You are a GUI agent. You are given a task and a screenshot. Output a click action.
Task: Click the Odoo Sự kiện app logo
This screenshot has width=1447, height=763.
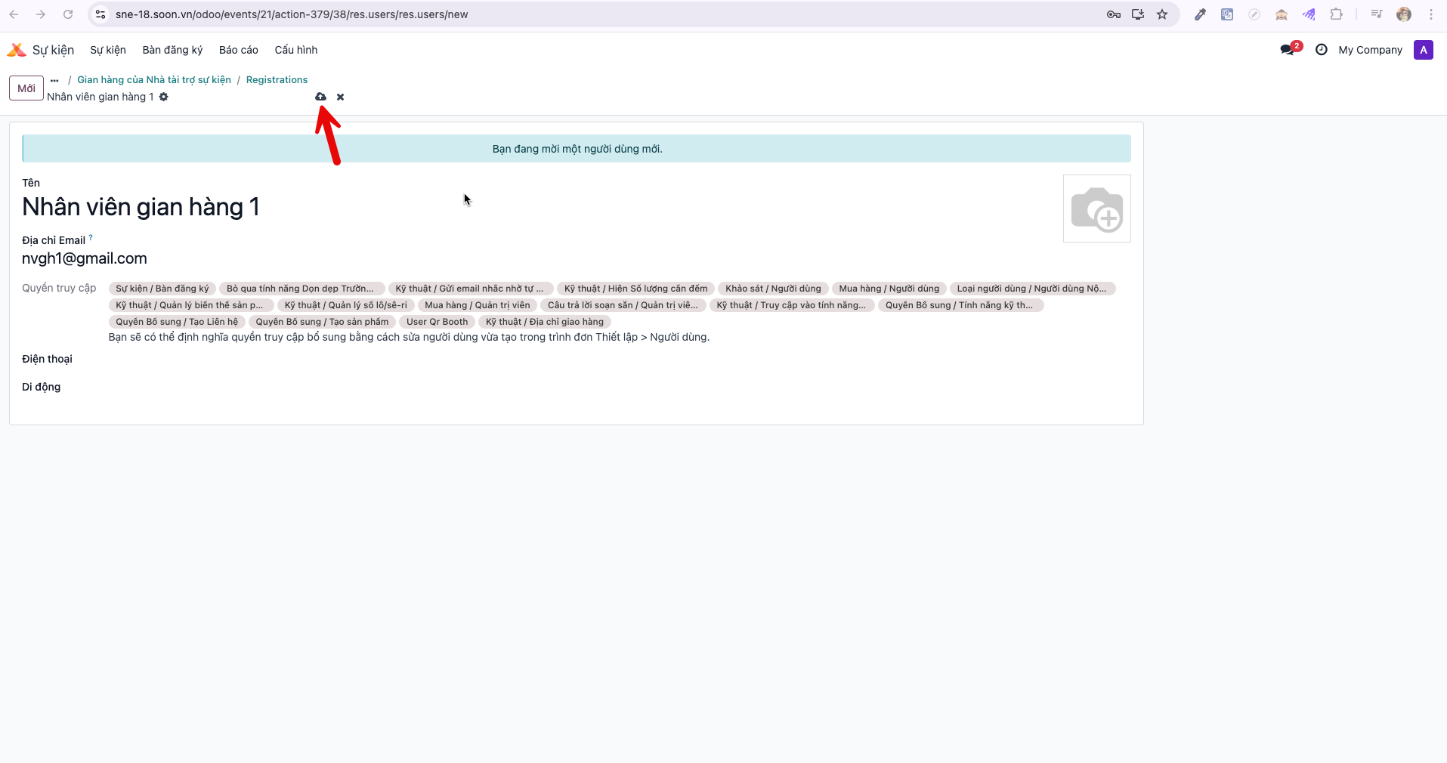coord(17,50)
